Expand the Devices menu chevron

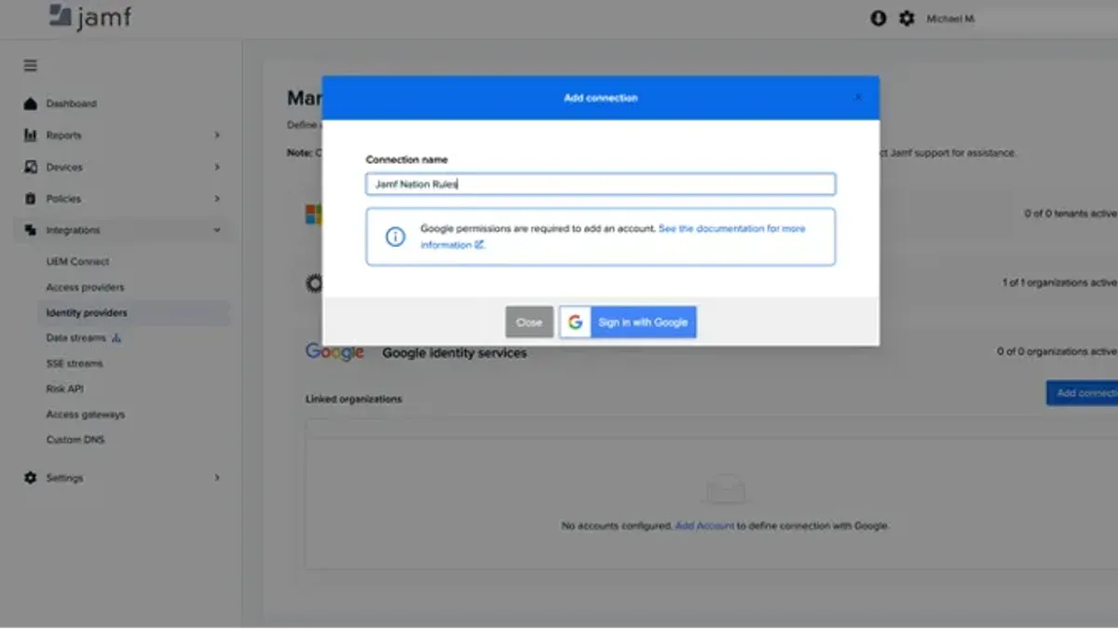point(217,167)
